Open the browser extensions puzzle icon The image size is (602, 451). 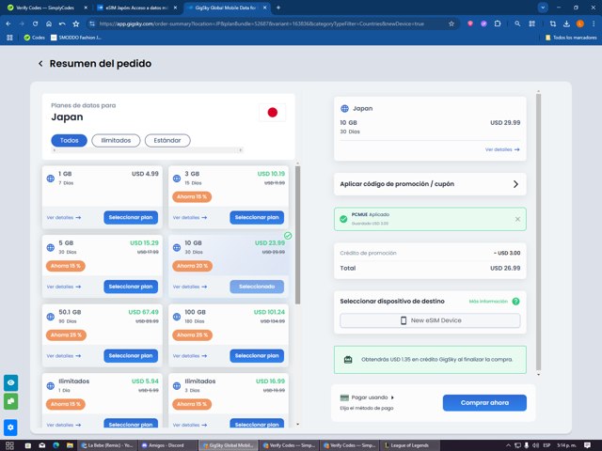point(498,23)
